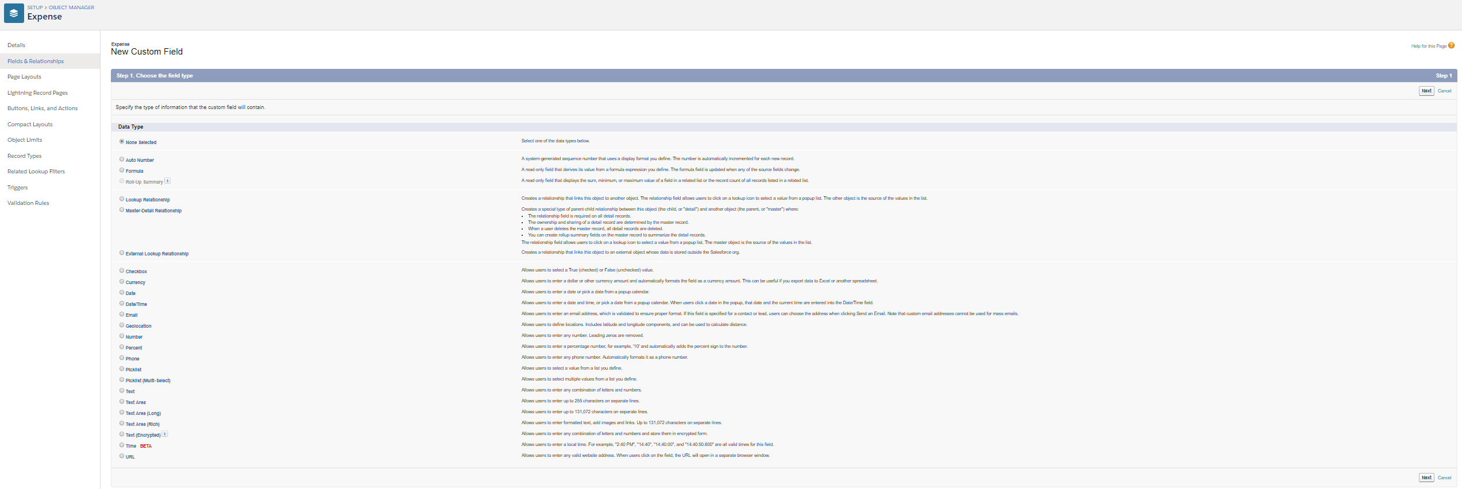Choose the Auto Number data type

click(x=122, y=160)
